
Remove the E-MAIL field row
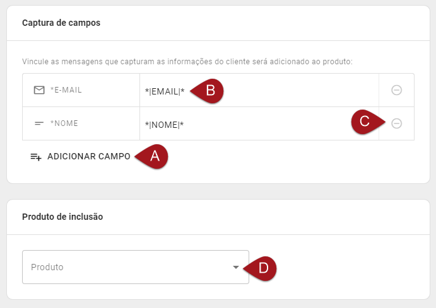coord(396,90)
